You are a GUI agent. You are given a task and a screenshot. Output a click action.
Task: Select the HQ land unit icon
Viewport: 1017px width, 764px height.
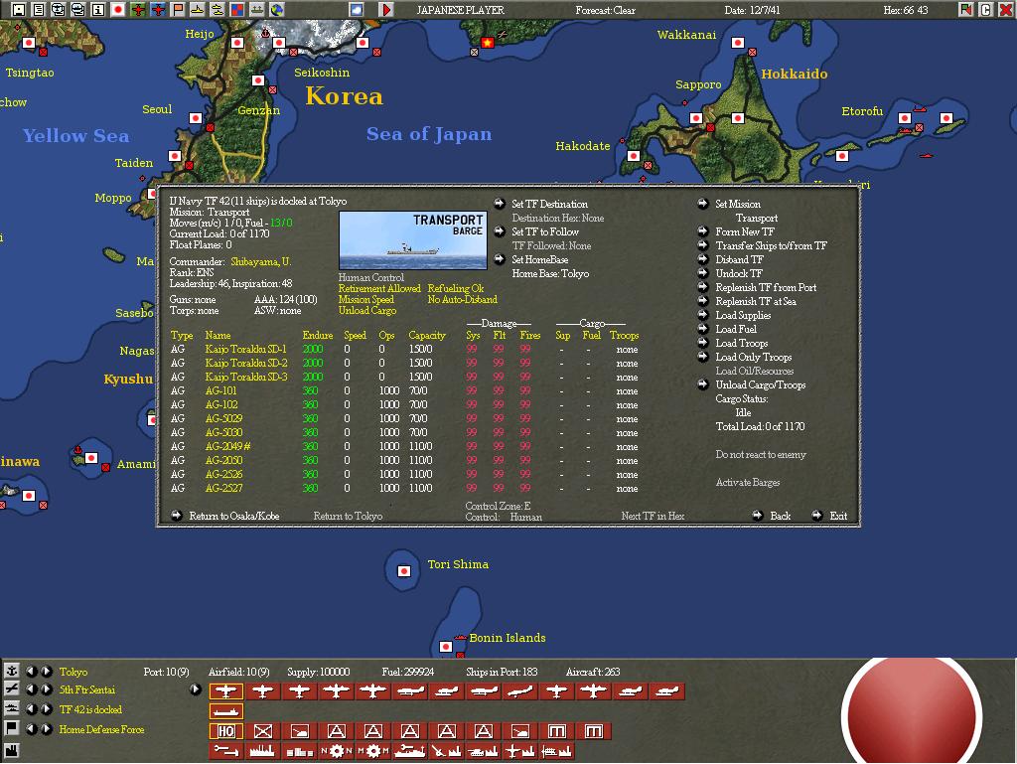225,731
